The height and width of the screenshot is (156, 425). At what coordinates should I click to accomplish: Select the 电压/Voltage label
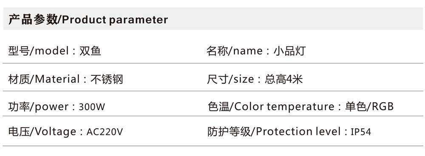pos(42,132)
